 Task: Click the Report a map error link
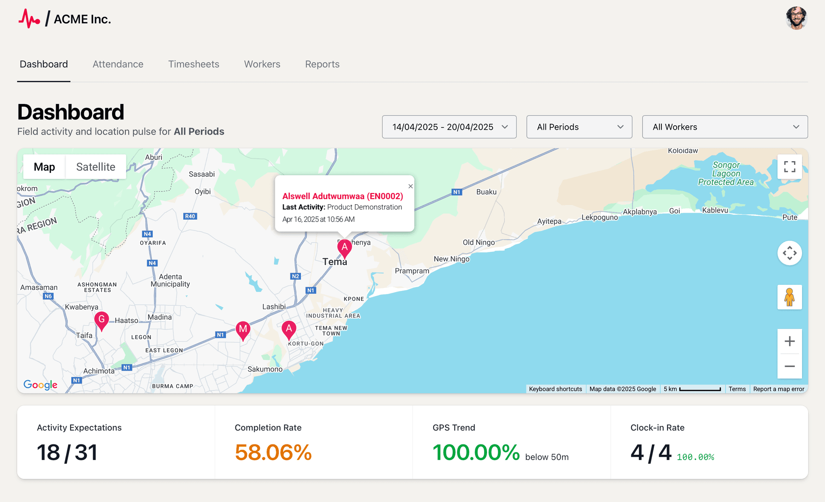pyautogui.click(x=778, y=389)
